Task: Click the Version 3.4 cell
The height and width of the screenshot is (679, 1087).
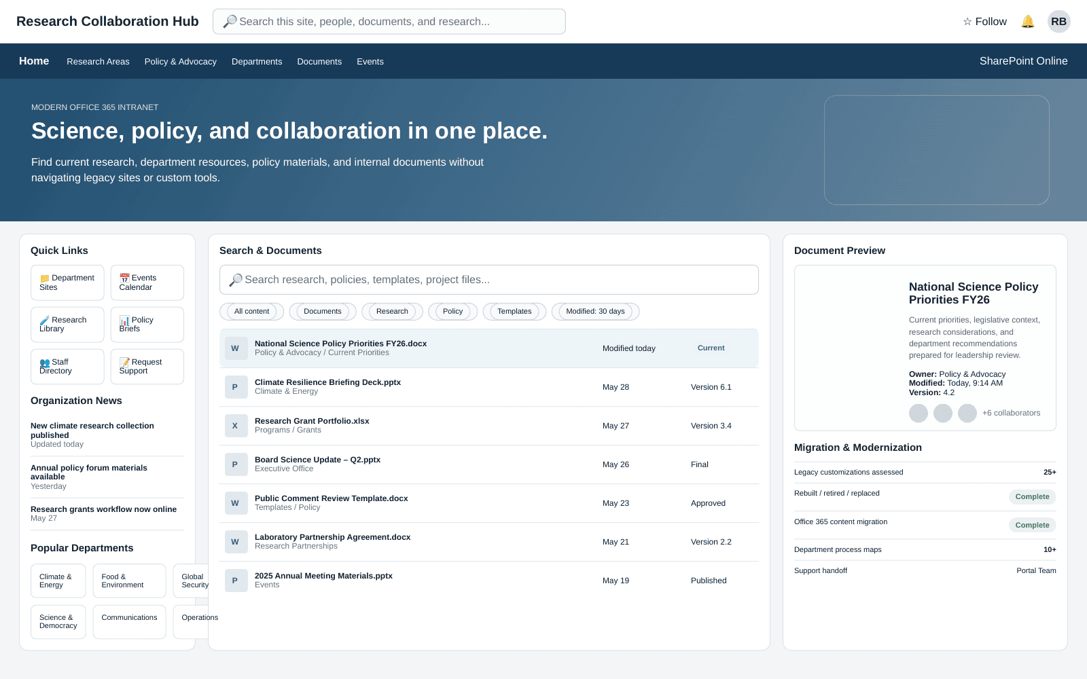Action: click(711, 426)
